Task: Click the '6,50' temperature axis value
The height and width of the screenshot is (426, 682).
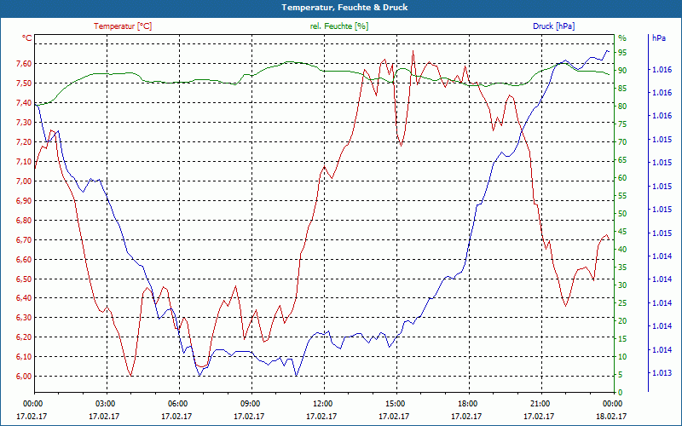Action: (x=24, y=279)
